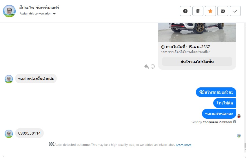Click the auto-detected outcome atom icon

[x=51, y=144]
